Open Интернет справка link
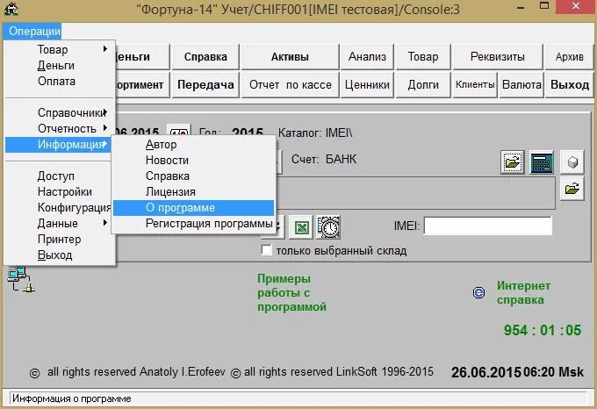The image size is (597, 409). (x=523, y=292)
